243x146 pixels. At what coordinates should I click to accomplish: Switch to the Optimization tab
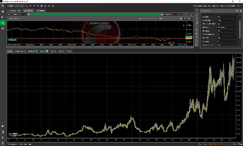(x=40, y=11)
